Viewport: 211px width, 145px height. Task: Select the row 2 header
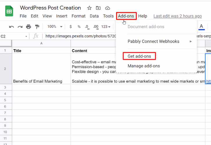(5, 69)
